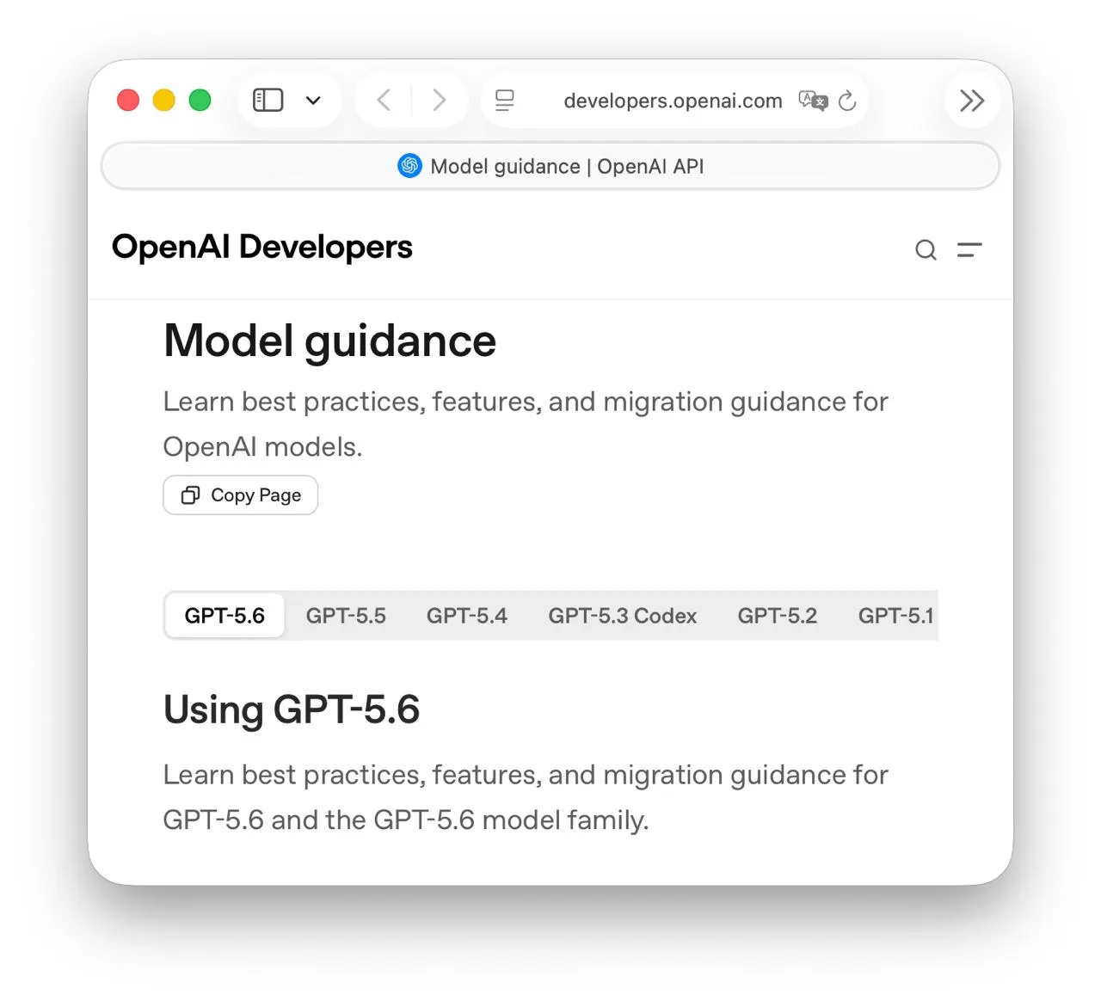Switch to the GPT-5.4 tab
Viewport: 1101px width, 1001px height.
click(x=467, y=616)
